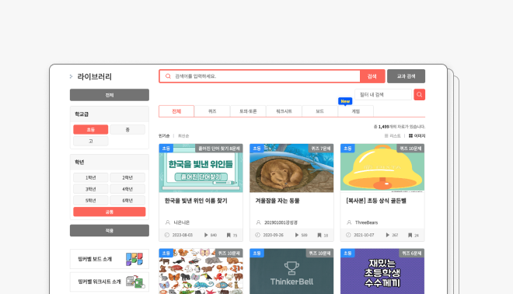This screenshot has height=294, width=513.
Task: Open the yellow golden bell thumbnail
Action: pos(382,167)
